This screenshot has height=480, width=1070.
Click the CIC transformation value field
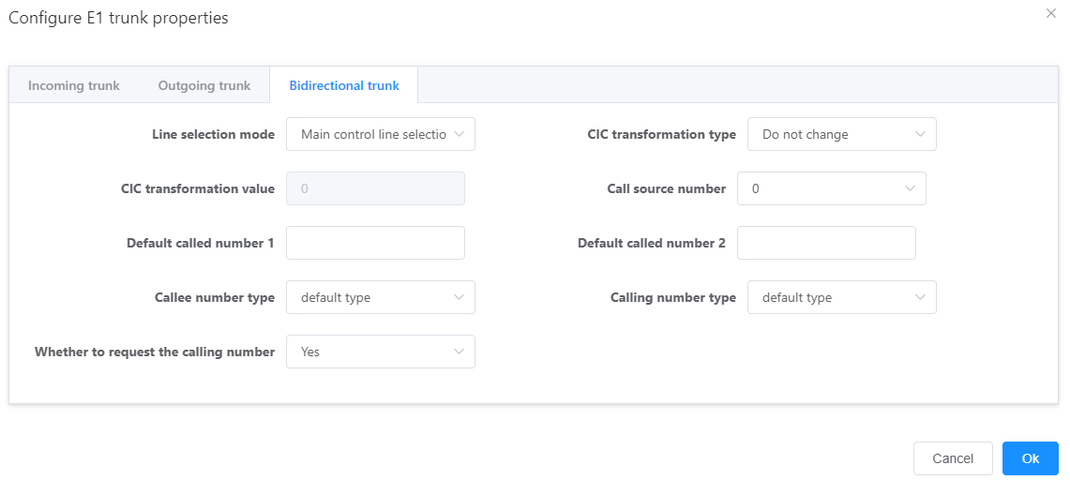(375, 188)
